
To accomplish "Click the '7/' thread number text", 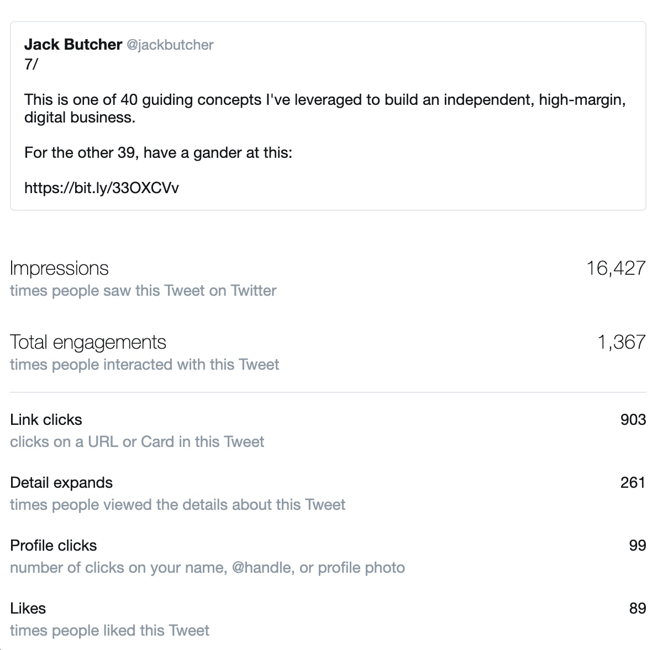I will pyautogui.click(x=31, y=65).
